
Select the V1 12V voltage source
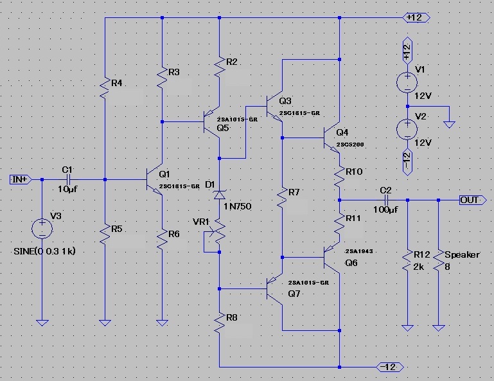tap(406, 82)
